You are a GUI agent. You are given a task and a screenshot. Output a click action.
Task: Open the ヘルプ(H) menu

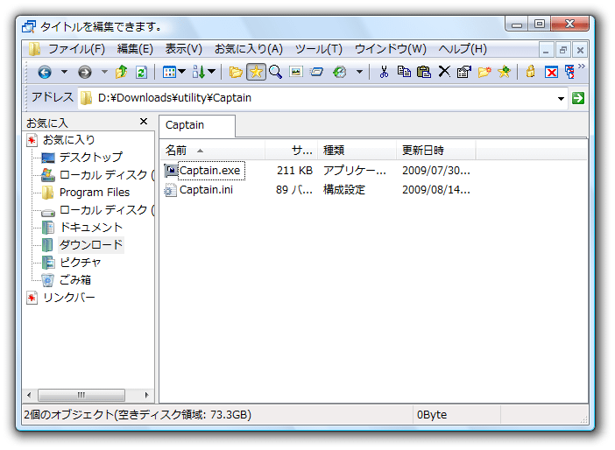click(463, 49)
